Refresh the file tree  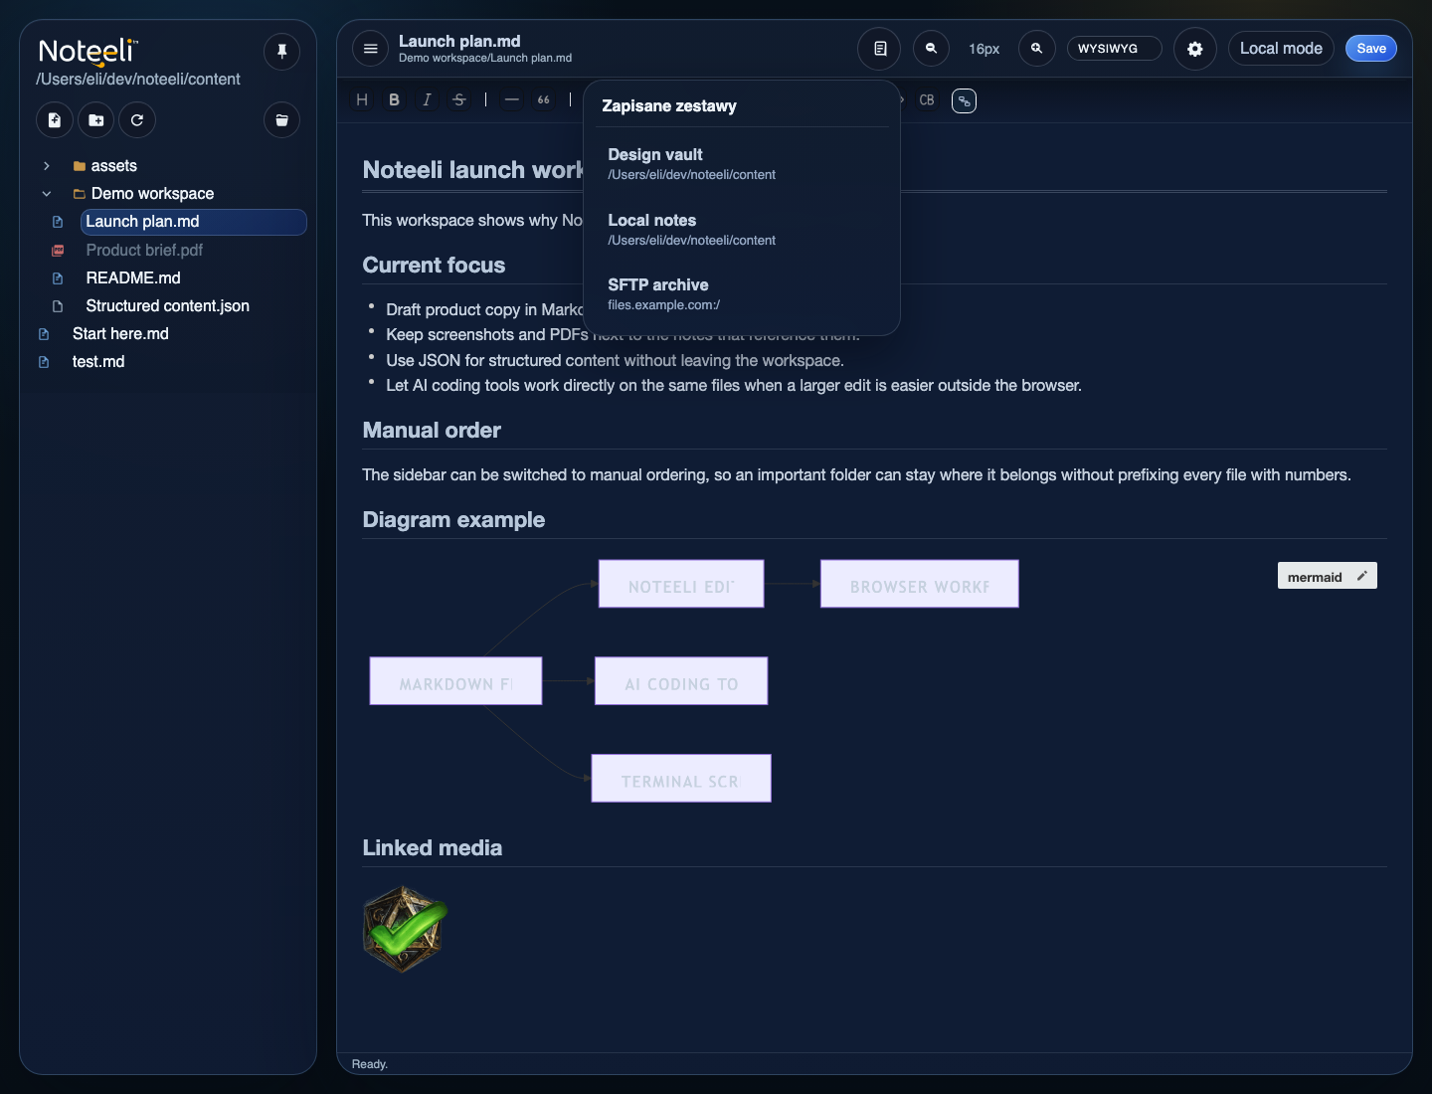tap(137, 120)
